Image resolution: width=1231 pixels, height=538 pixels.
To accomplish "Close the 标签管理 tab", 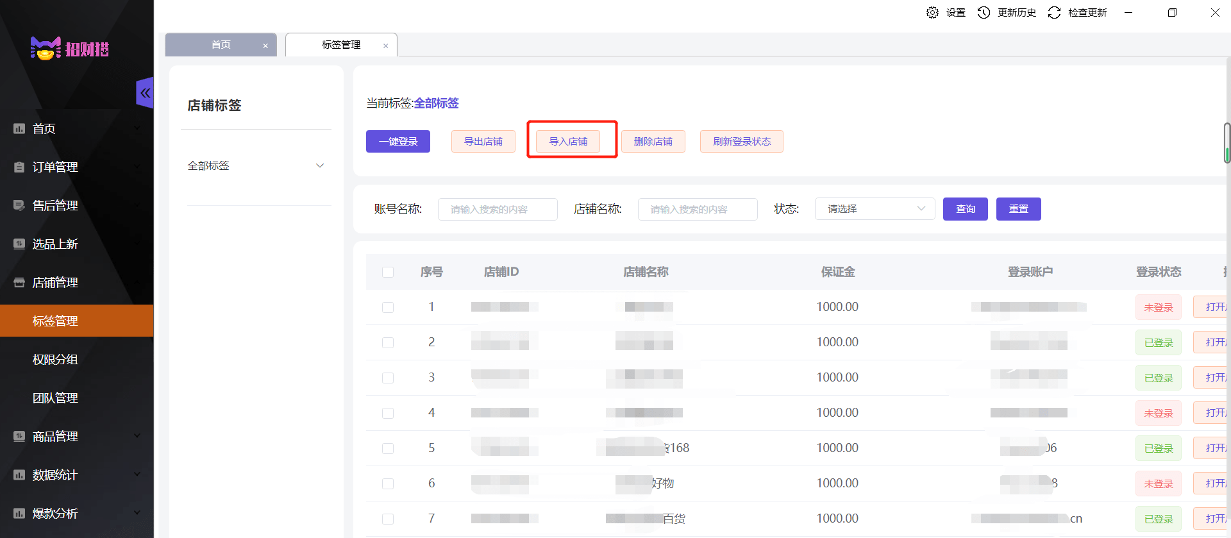I will (x=385, y=46).
